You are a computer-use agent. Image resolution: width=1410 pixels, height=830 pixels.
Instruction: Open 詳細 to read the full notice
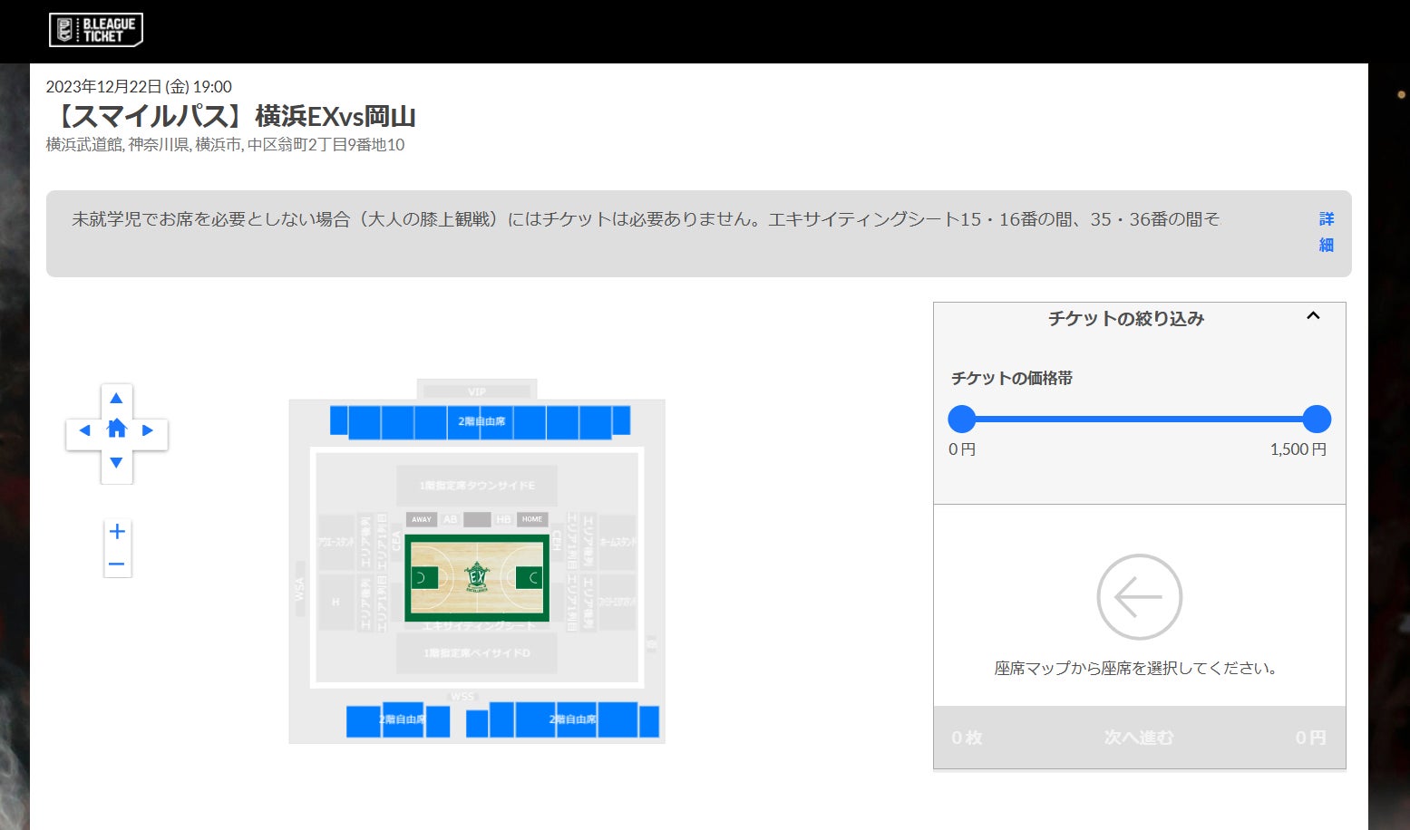[1326, 232]
